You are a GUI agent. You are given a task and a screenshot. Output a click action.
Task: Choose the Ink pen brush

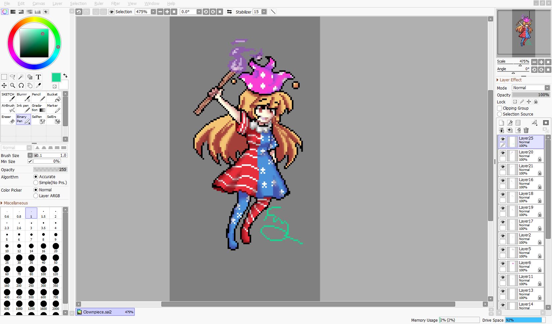tap(23, 108)
